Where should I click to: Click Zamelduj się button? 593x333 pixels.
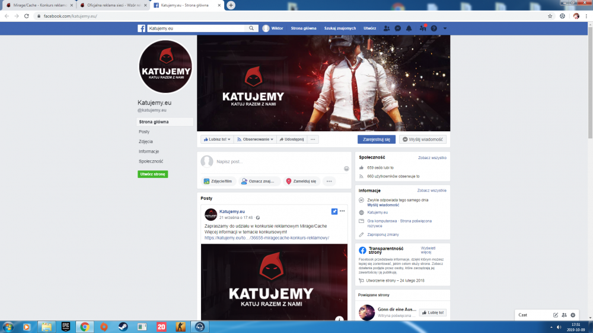[301, 181]
